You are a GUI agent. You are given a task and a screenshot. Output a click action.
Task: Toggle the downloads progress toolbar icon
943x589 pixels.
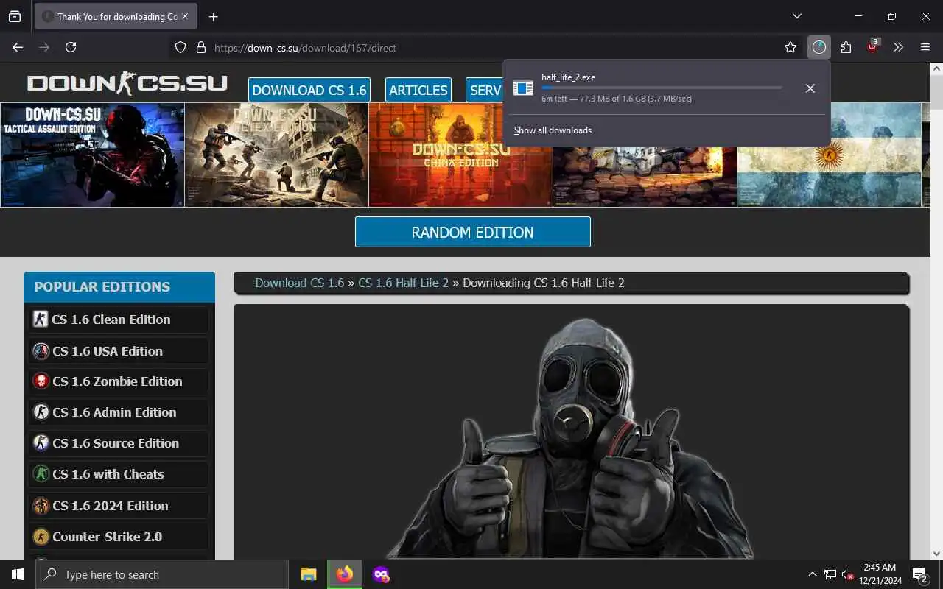pyautogui.click(x=819, y=48)
